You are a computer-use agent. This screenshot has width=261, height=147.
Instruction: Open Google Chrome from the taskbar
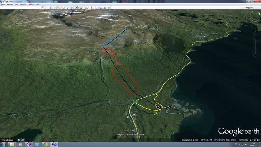(46, 144)
